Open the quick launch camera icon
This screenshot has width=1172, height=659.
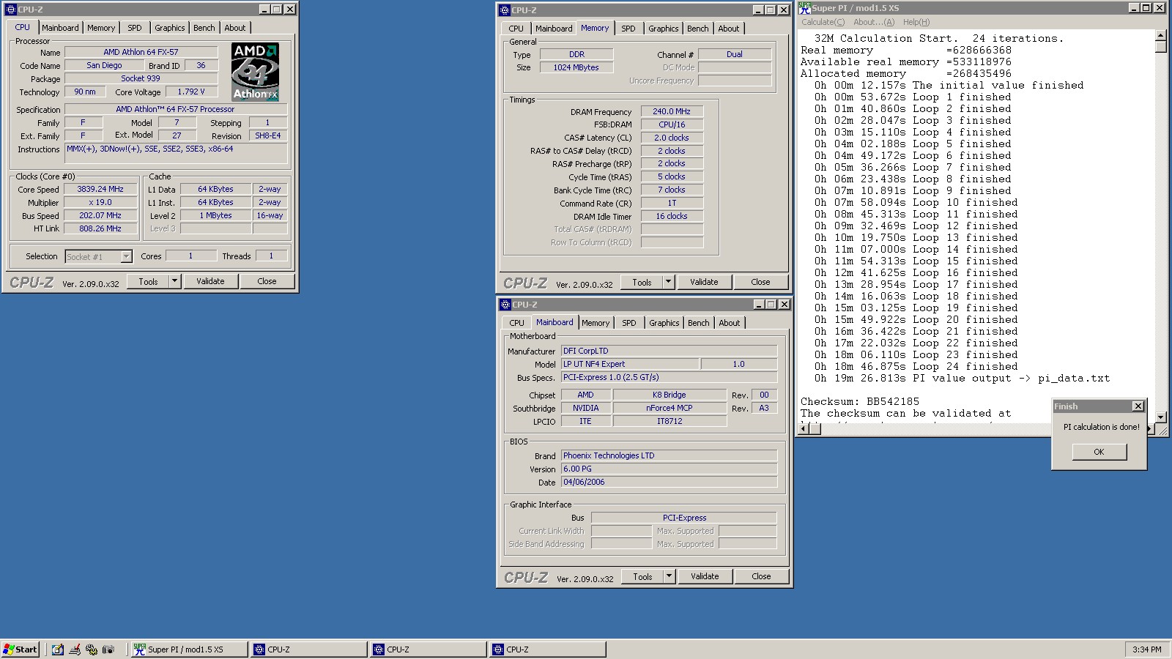point(108,649)
